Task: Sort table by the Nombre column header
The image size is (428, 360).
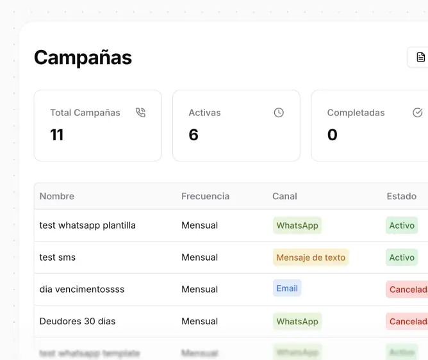Action: click(x=57, y=197)
